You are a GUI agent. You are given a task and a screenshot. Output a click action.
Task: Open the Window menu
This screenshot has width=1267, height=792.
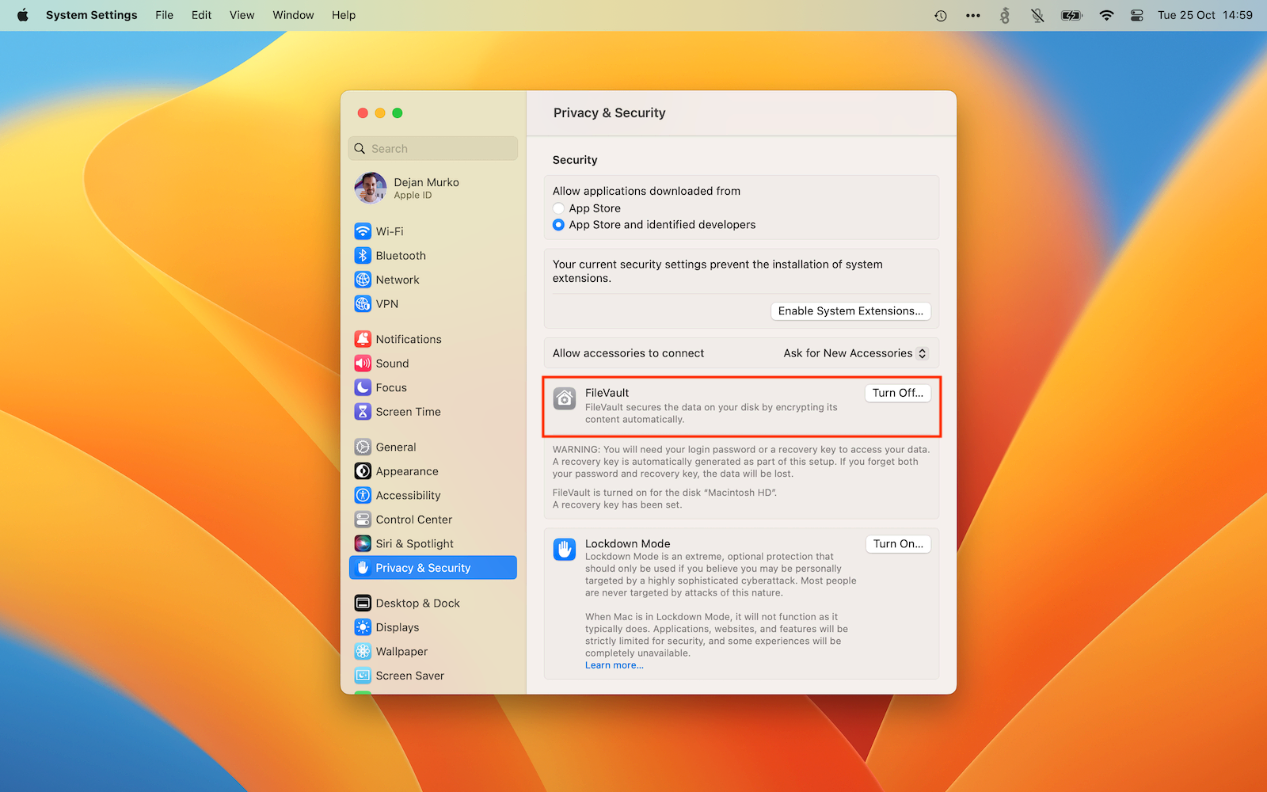coord(293,14)
